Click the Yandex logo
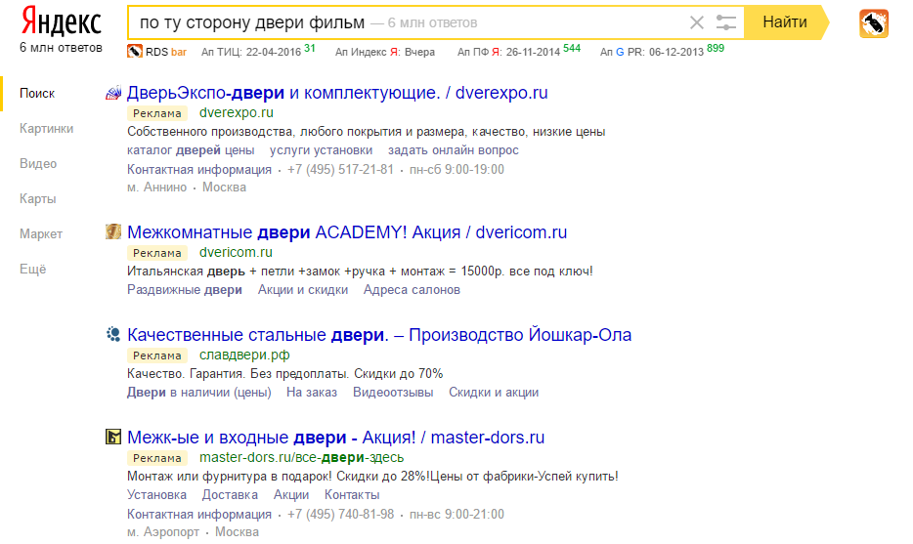 62,22
